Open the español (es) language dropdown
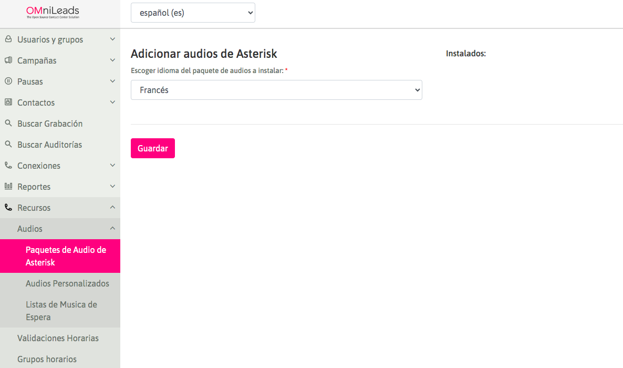623x368 pixels. 193,13
